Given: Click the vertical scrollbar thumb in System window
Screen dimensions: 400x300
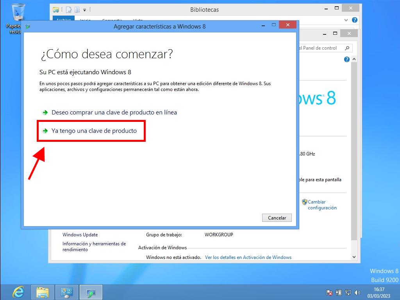Looking at the screenshot, I should [354, 150].
